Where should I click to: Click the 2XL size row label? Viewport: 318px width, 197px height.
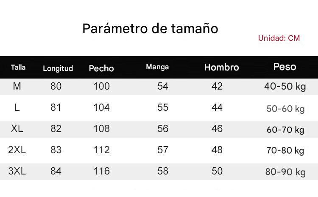[17, 150]
